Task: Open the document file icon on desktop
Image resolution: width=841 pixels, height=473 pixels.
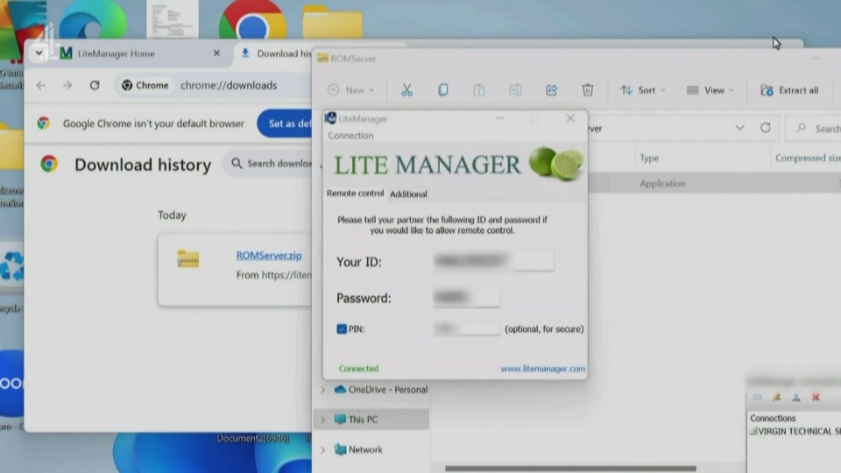Action: [x=173, y=19]
